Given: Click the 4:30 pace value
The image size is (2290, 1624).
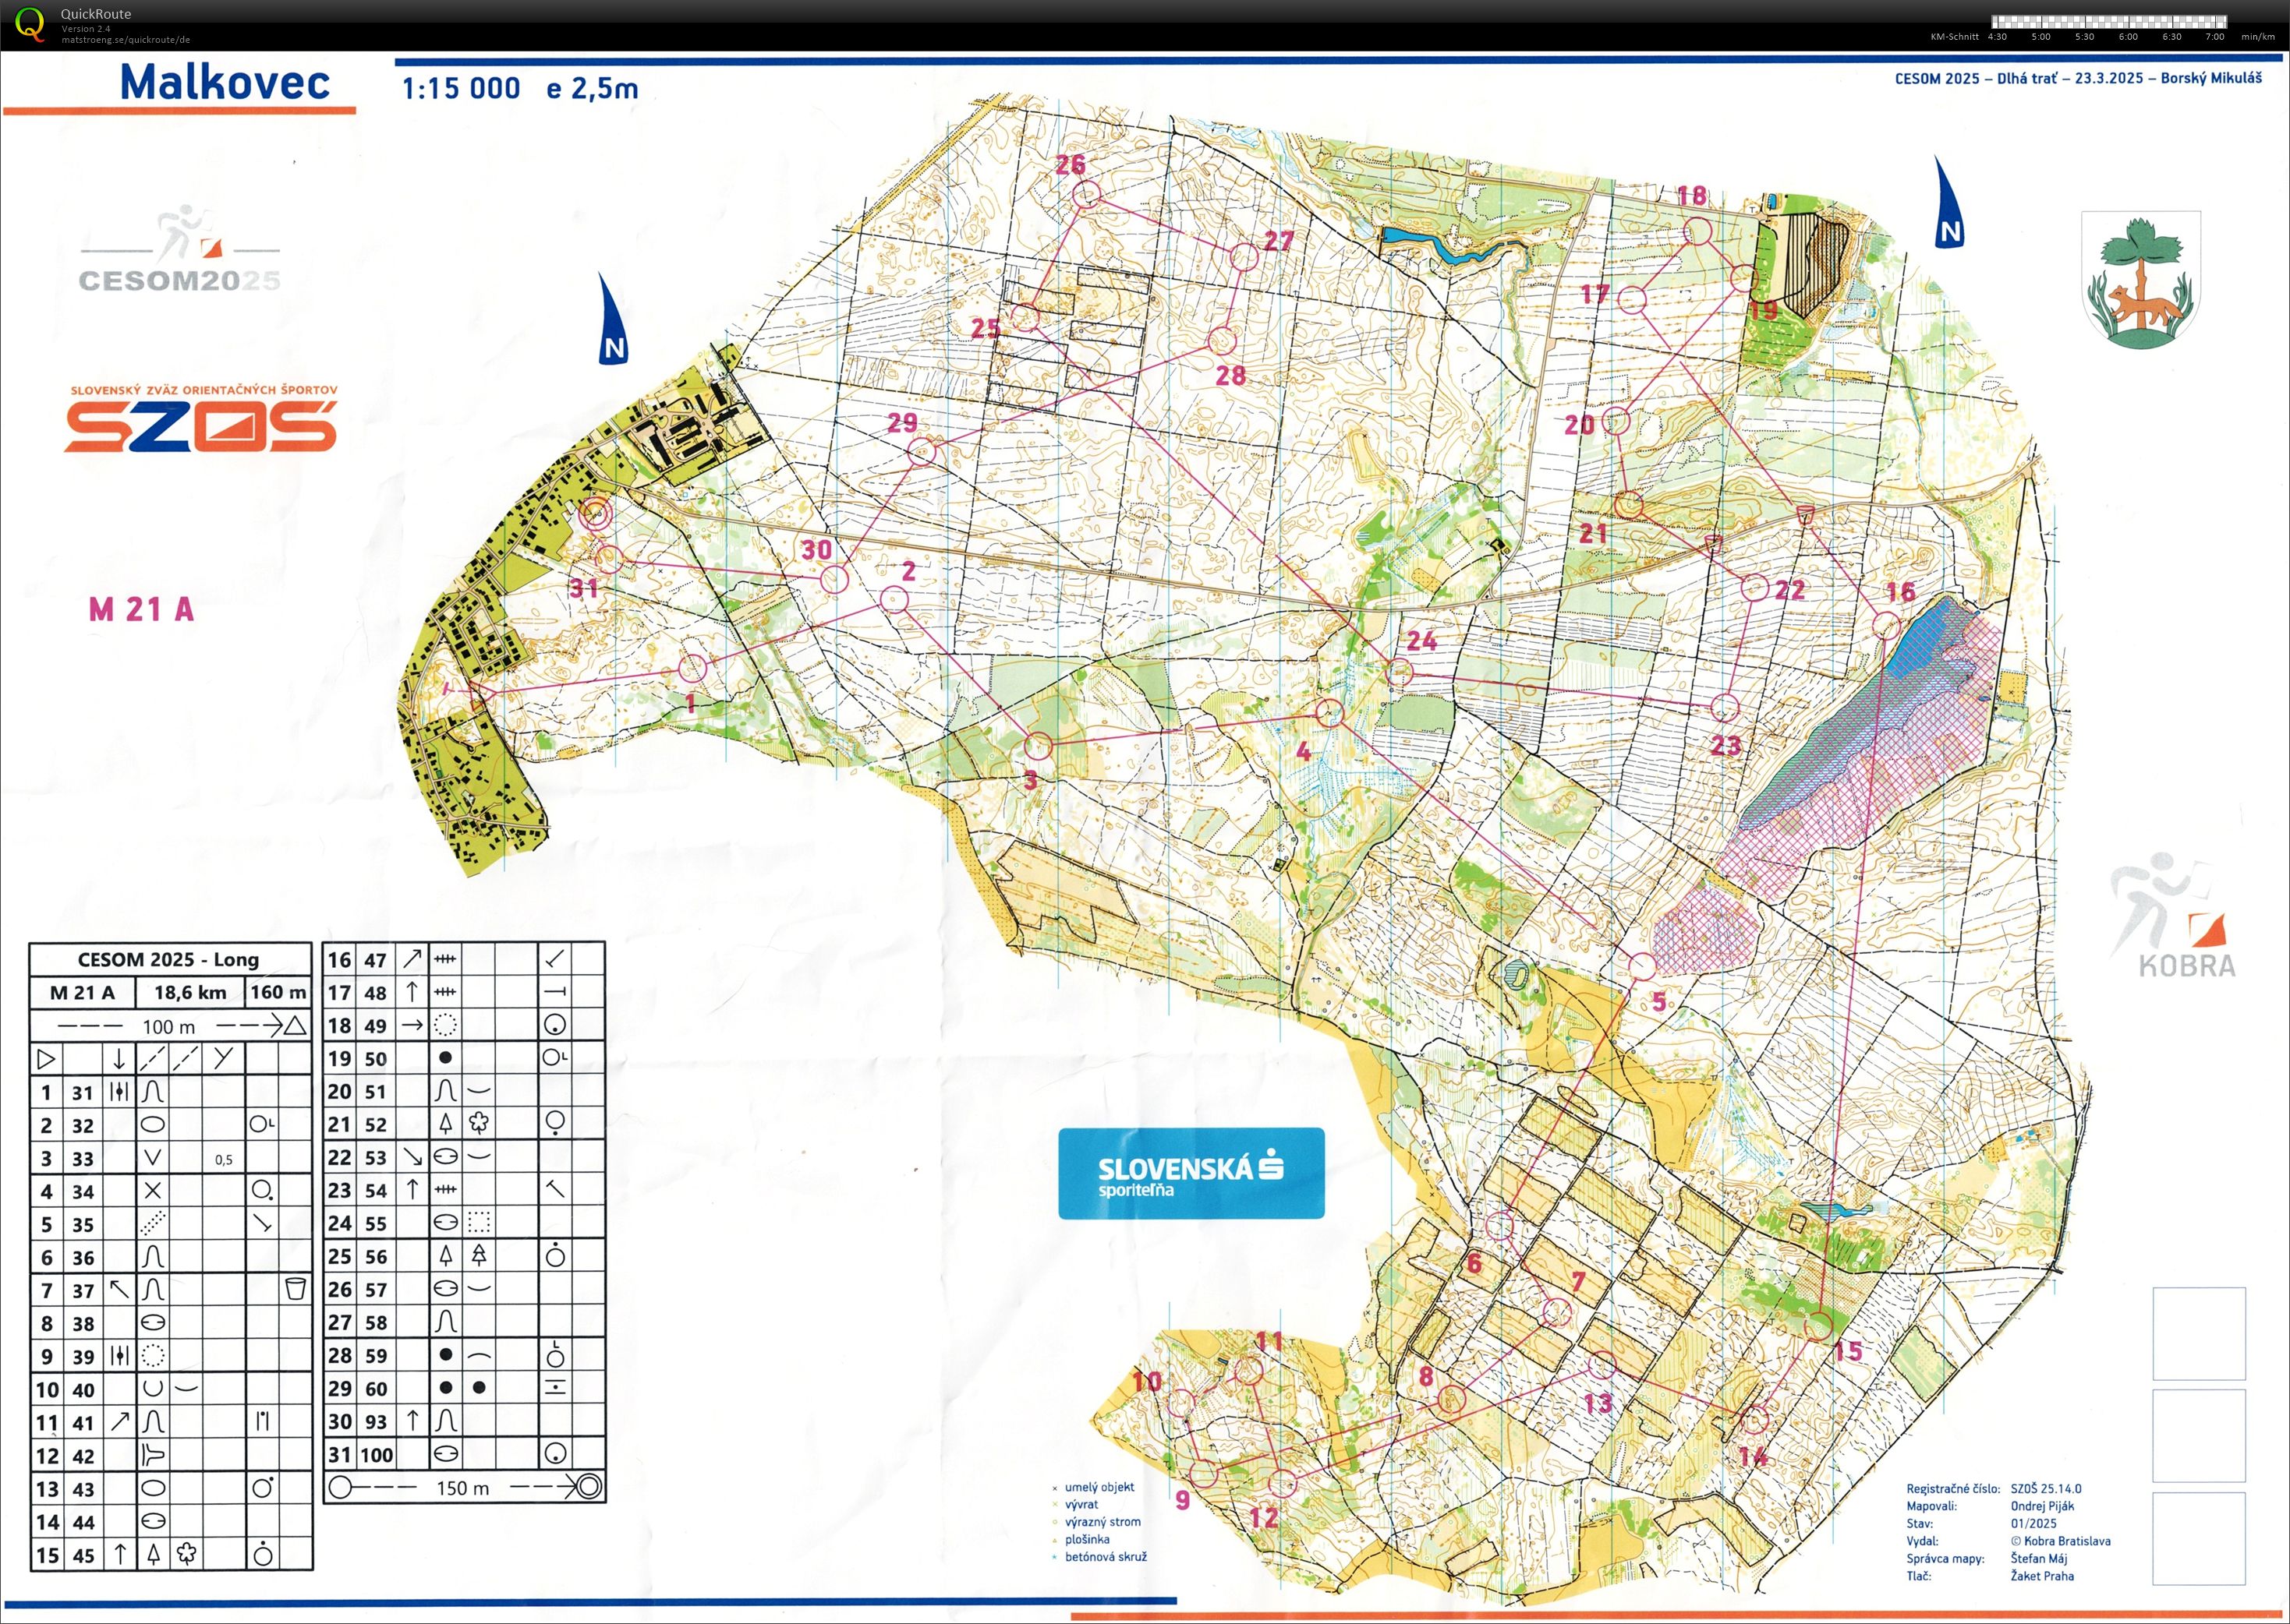Looking at the screenshot, I should coord(1997,37).
